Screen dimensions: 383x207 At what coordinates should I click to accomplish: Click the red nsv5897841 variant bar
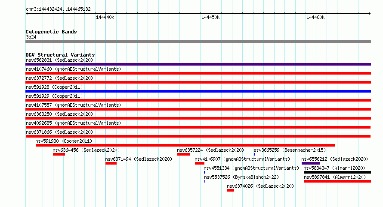pyautogui.click(x=337, y=181)
